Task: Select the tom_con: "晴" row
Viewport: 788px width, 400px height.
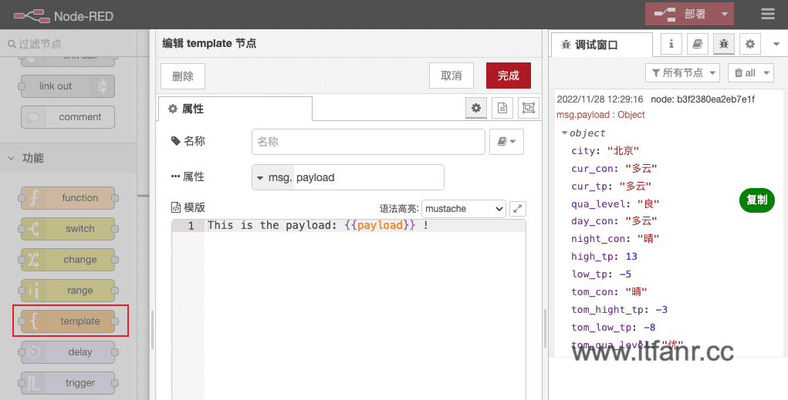Action: click(609, 292)
